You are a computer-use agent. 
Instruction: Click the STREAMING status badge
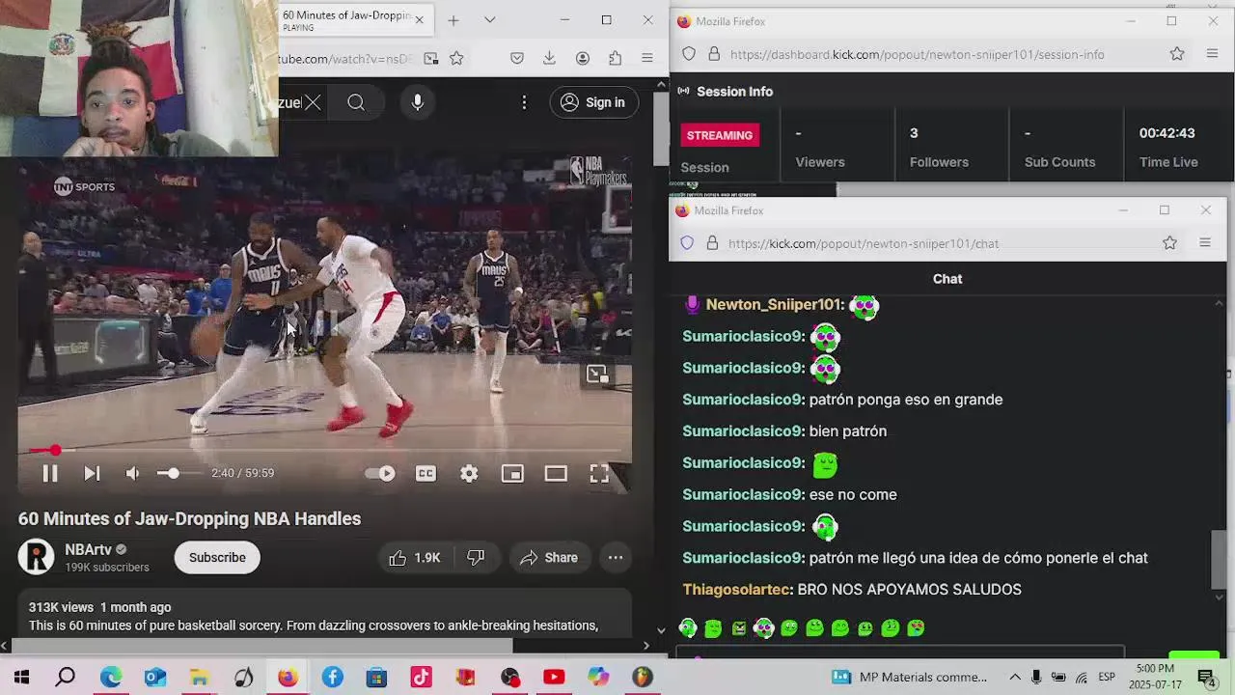pos(720,135)
